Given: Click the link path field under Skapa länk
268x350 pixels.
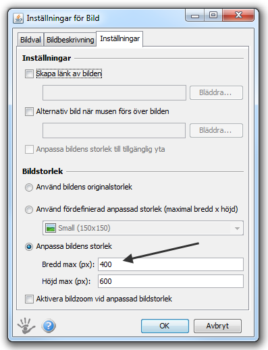Looking at the screenshot, I should pyautogui.click(x=114, y=92).
